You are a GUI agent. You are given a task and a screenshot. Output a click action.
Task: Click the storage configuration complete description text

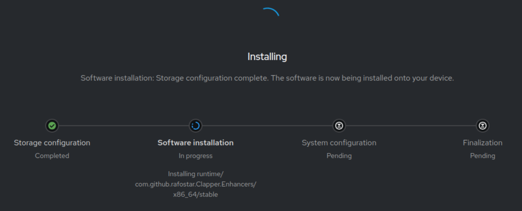pyautogui.click(x=267, y=78)
